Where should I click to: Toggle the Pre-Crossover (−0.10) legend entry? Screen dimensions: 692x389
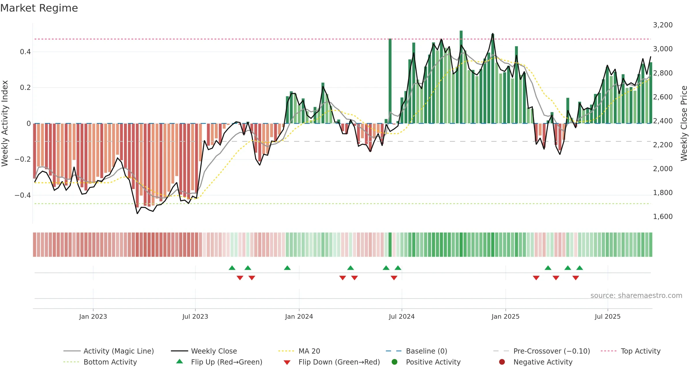[x=541, y=351]
